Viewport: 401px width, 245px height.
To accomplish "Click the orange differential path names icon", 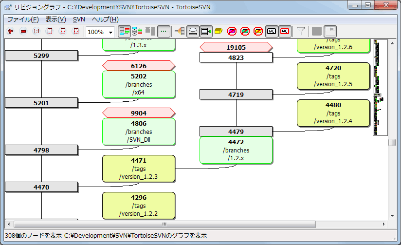I will click(x=180, y=32).
